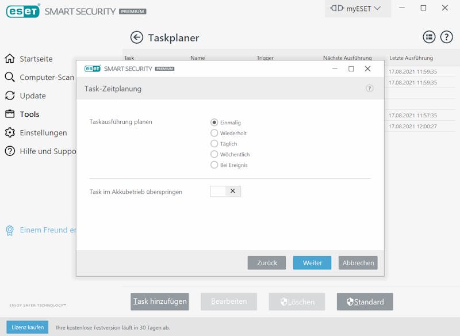
Task: Select the Wöchentlich radio option
Action: click(214, 154)
